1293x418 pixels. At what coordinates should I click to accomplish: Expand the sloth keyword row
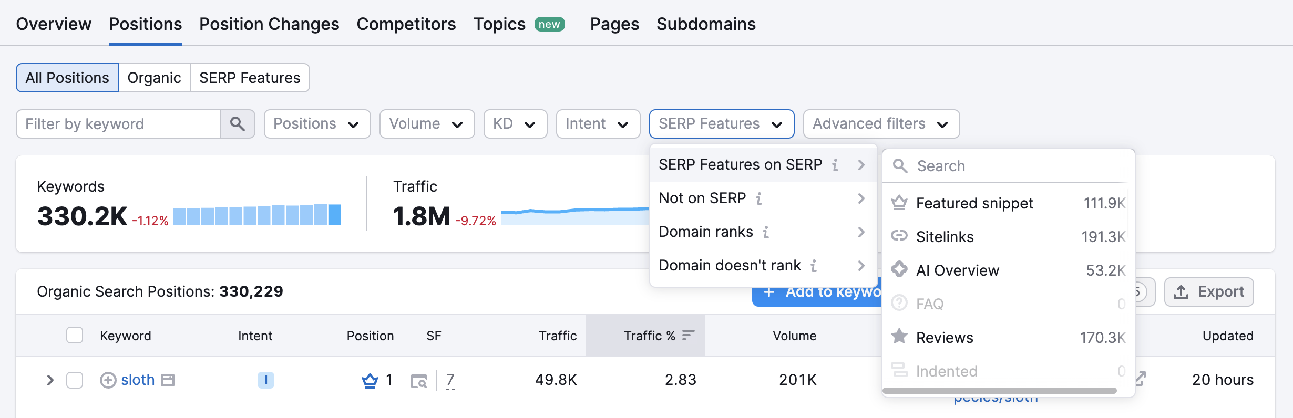click(x=50, y=380)
